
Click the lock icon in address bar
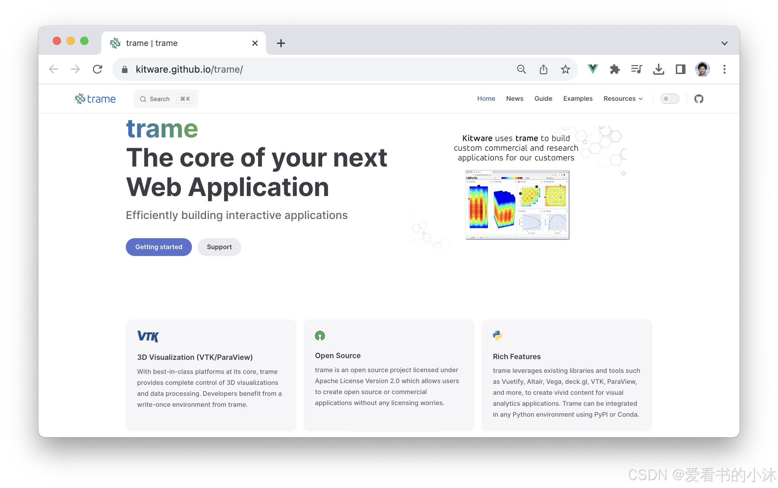coord(125,70)
